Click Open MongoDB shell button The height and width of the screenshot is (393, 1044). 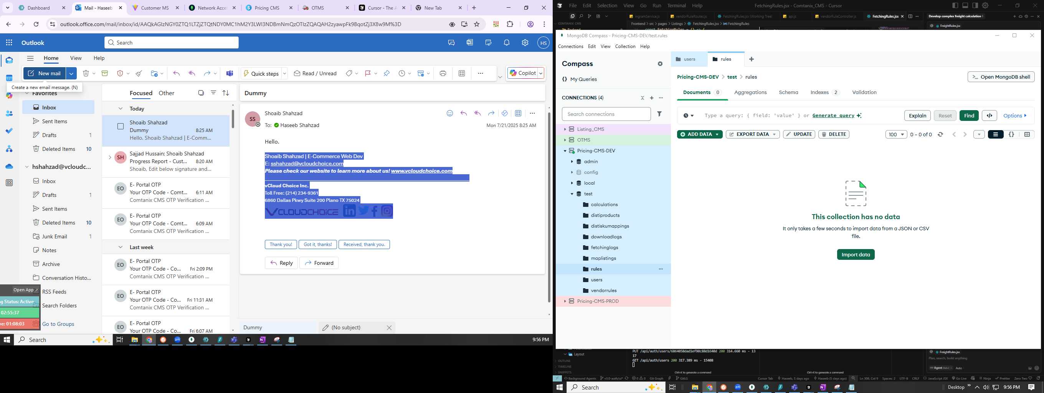(x=1001, y=77)
